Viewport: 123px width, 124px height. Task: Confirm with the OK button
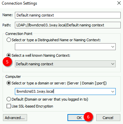pos(79,118)
